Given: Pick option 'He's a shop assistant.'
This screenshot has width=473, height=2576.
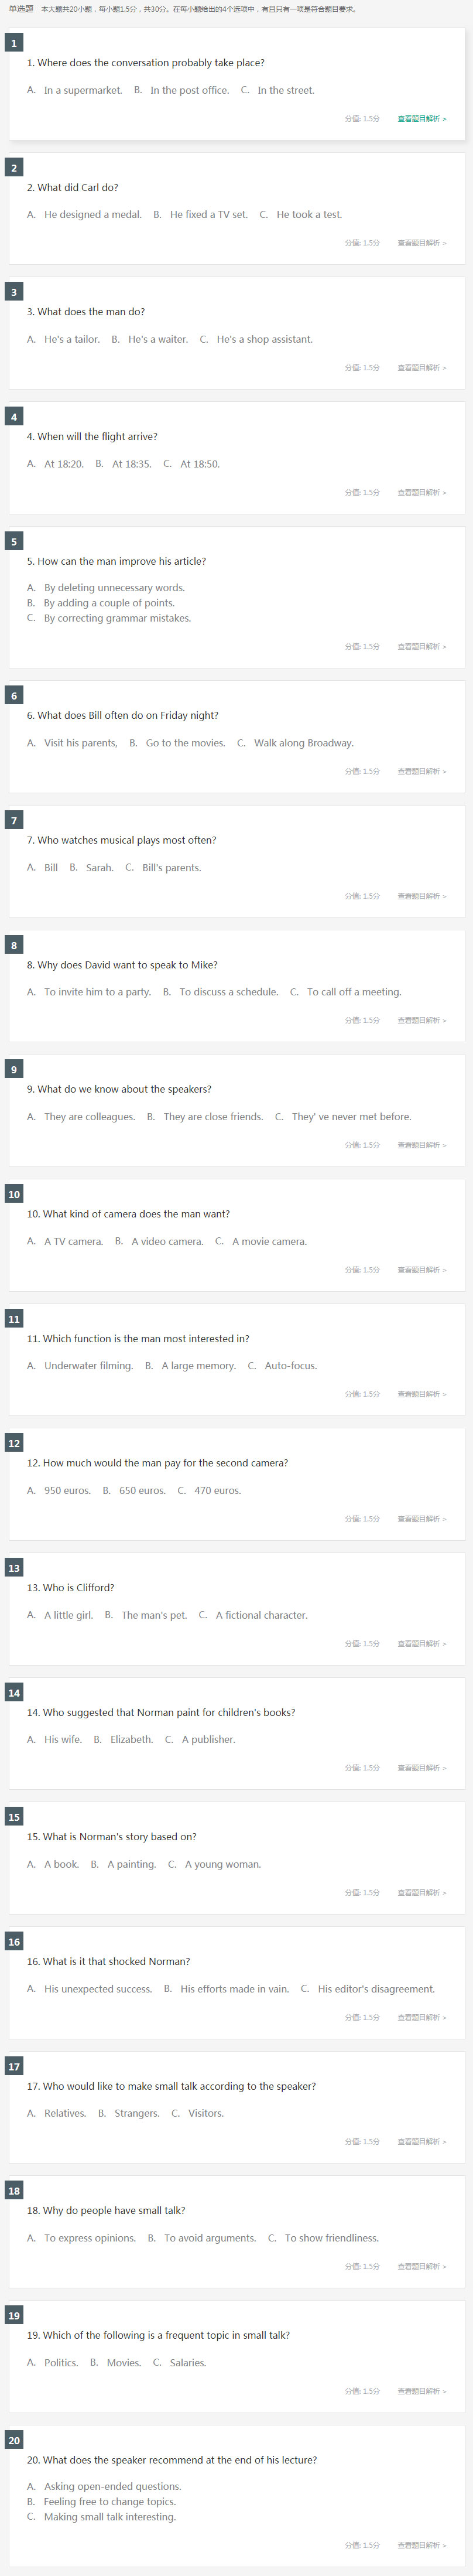Looking at the screenshot, I should (256, 339).
